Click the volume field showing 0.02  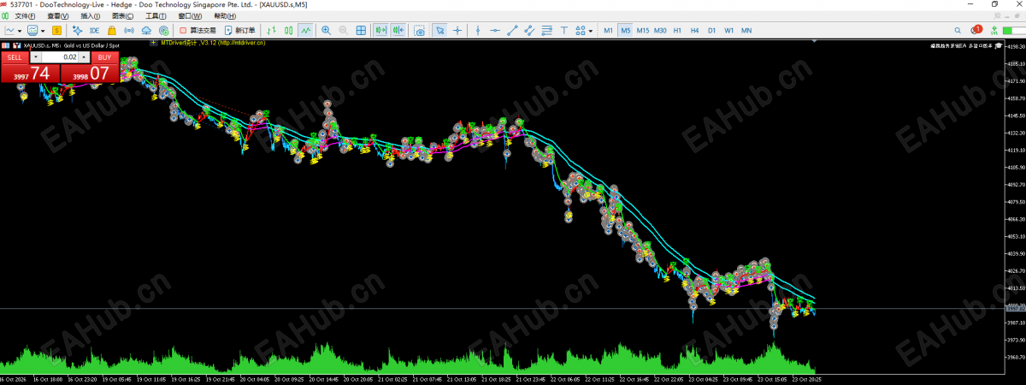pyautogui.click(x=60, y=57)
